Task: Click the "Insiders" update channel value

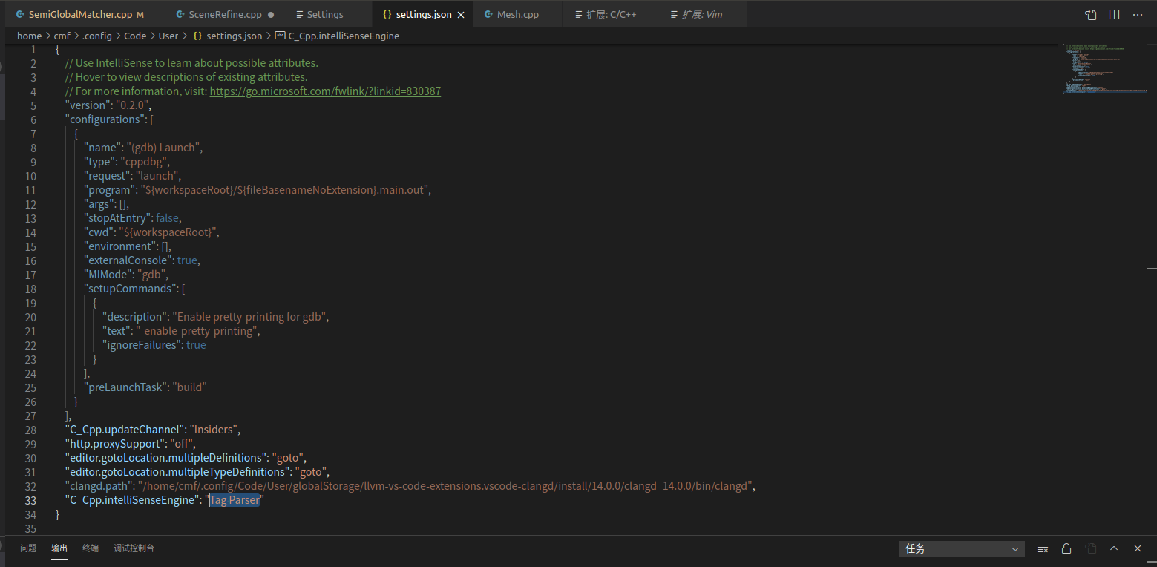Action: coord(214,430)
